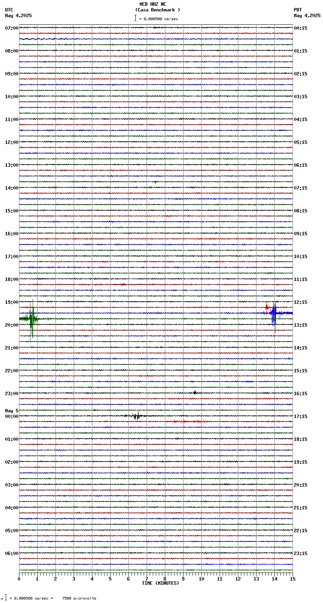Click the 'May 4,2025' date under PDT
The image size is (323, 603).
point(307,16)
